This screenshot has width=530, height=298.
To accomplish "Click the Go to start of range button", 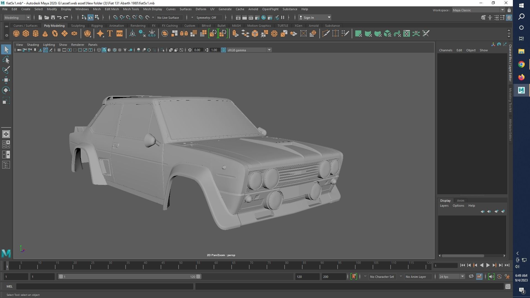I will tap(462, 265).
